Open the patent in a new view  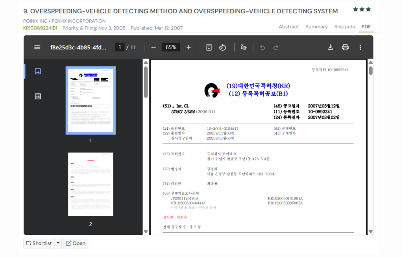75,243
